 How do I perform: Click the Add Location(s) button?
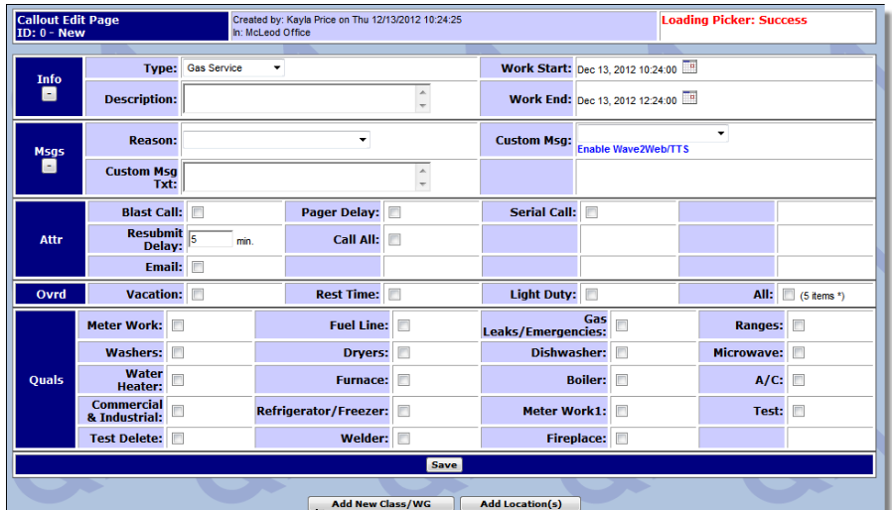point(520,503)
